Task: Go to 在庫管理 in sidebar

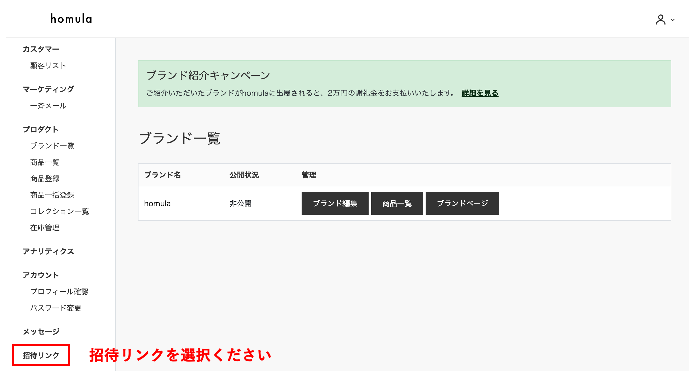Action: (x=45, y=228)
